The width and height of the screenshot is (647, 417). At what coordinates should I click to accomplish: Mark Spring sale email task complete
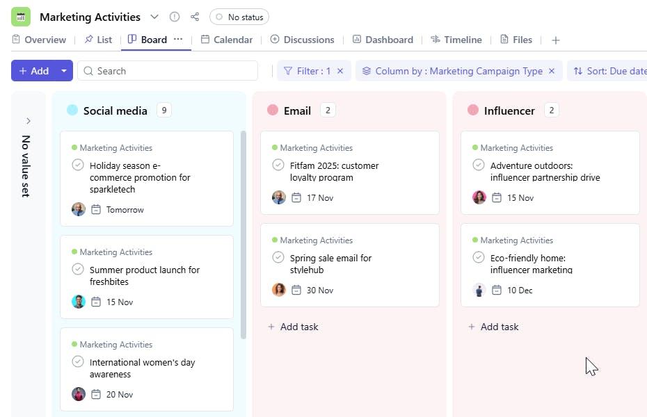tap(278, 257)
